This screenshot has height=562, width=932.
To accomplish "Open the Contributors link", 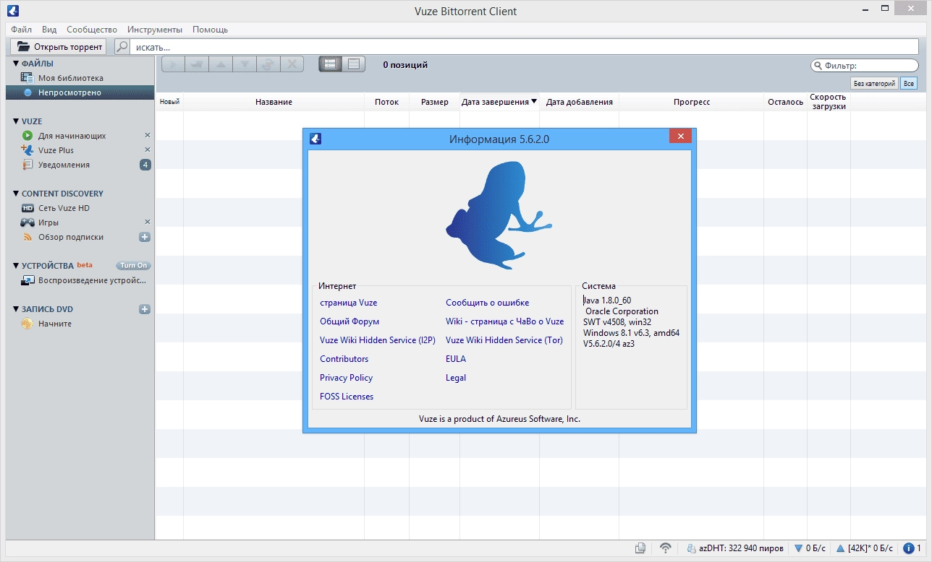I will (344, 359).
